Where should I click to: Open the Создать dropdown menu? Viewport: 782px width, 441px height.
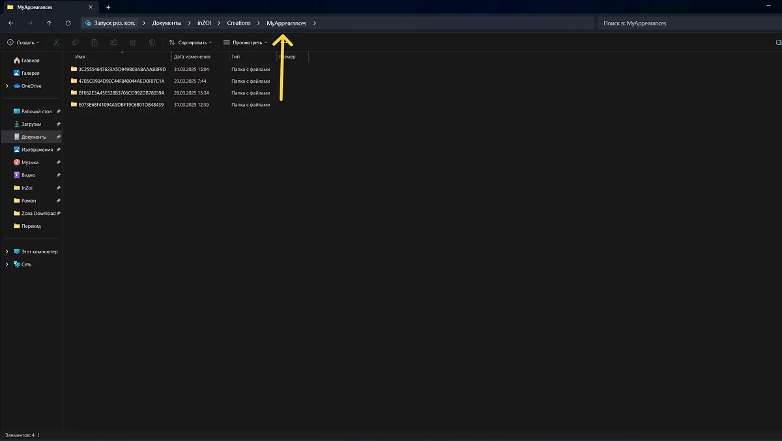(x=23, y=42)
